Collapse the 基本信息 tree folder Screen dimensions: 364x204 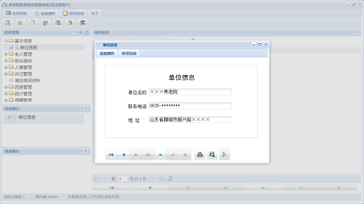[x=5, y=41]
